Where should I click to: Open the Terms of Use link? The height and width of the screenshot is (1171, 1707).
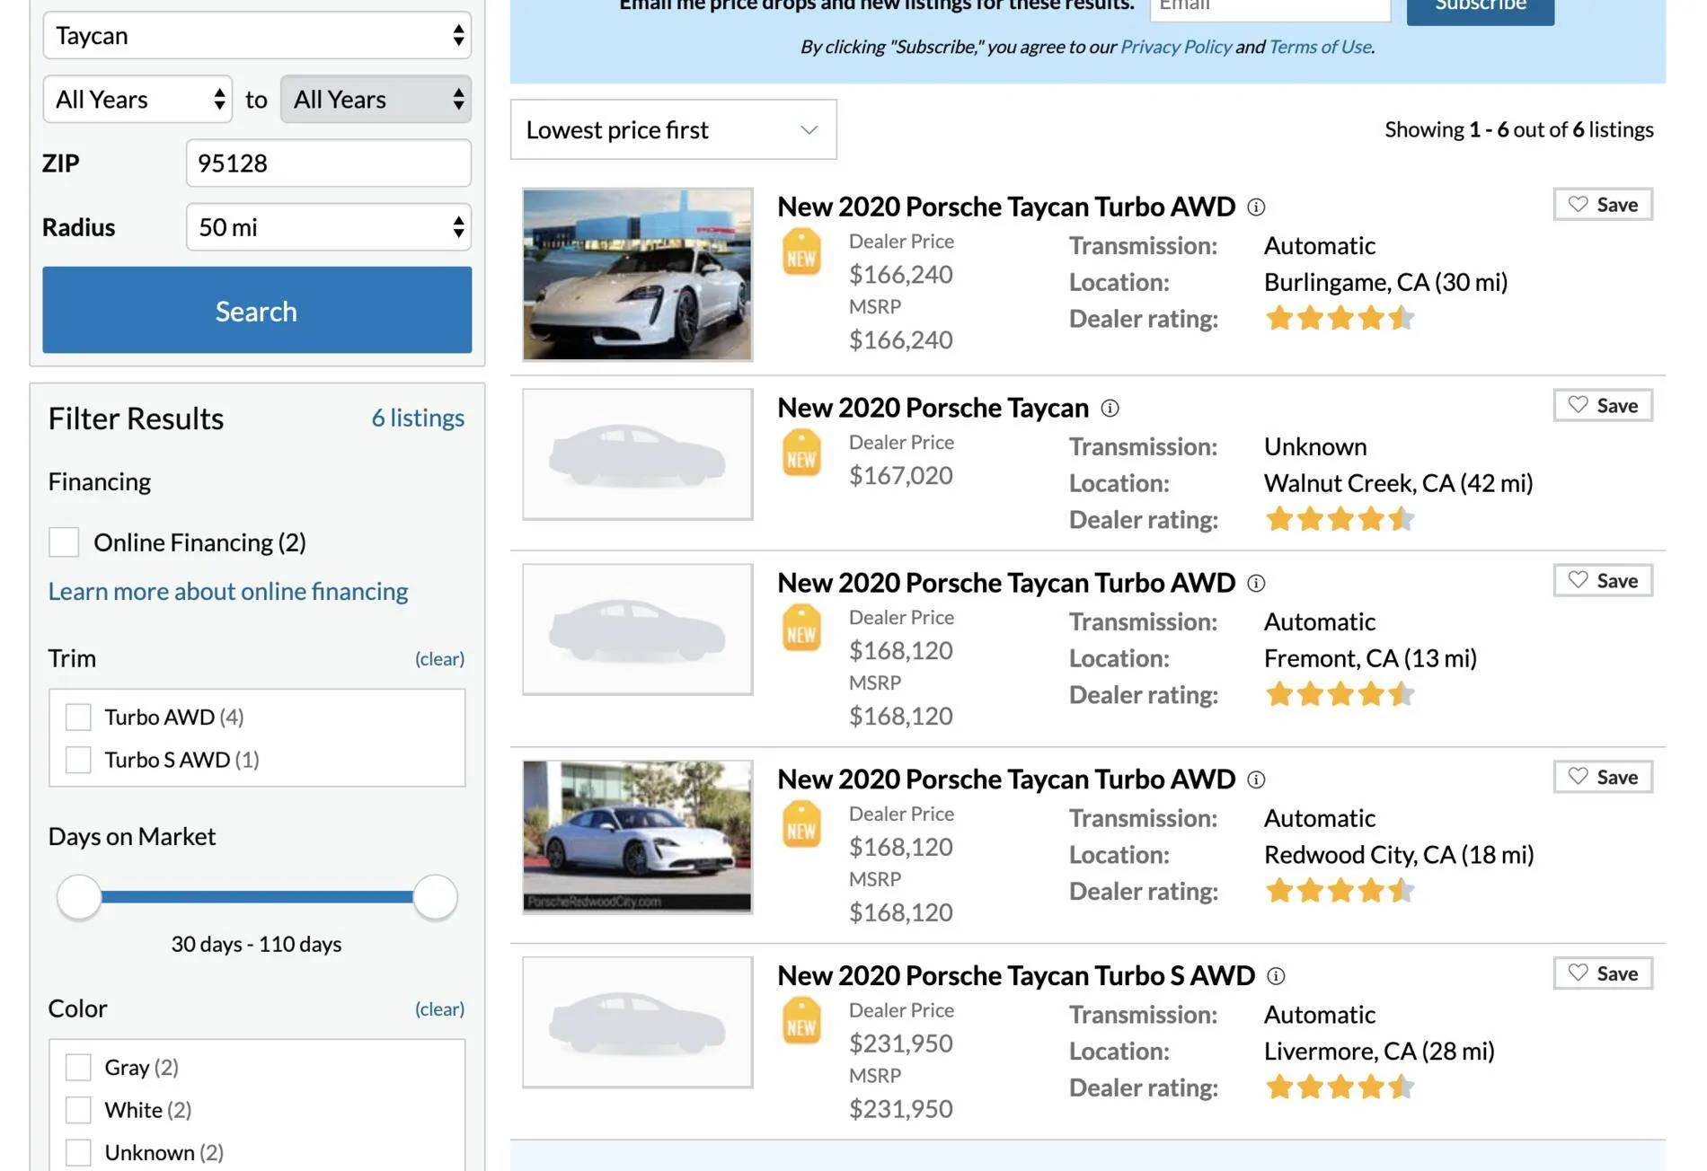coord(1320,47)
